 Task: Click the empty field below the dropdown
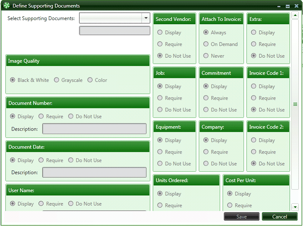[x=114, y=31]
